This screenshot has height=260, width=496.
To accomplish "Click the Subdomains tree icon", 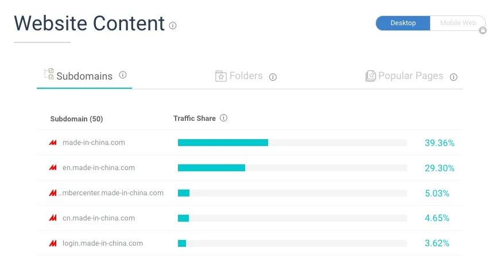I will [x=49, y=74].
